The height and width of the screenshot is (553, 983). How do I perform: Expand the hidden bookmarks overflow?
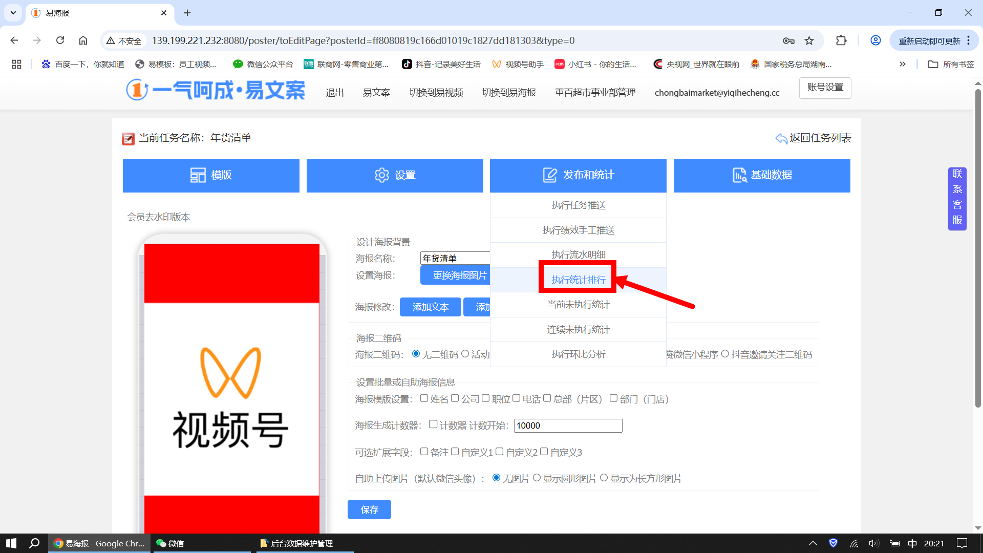(902, 64)
